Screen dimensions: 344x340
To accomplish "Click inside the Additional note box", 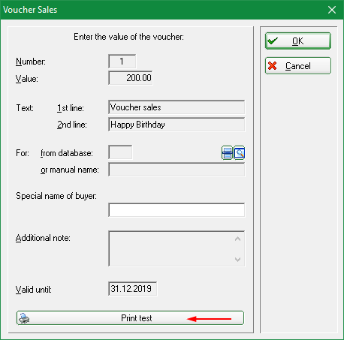I will pos(170,248).
